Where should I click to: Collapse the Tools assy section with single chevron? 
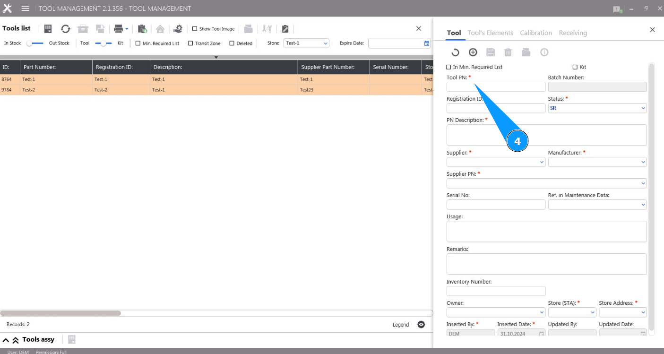click(x=6, y=340)
